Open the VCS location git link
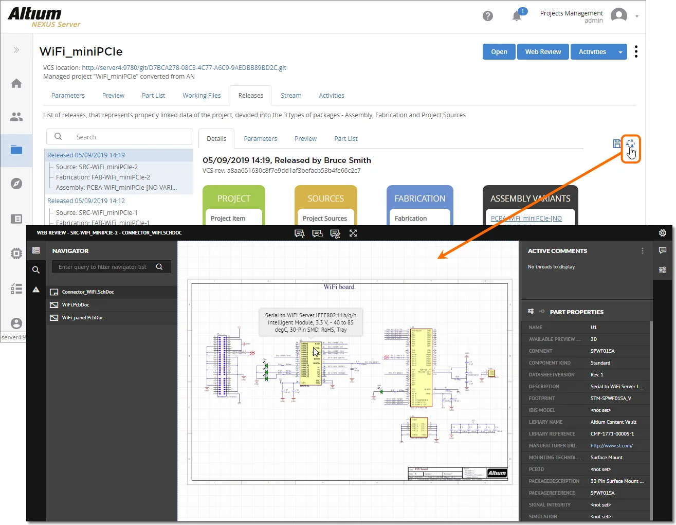The height and width of the screenshot is (525, 676). click(x=184, y=67)
